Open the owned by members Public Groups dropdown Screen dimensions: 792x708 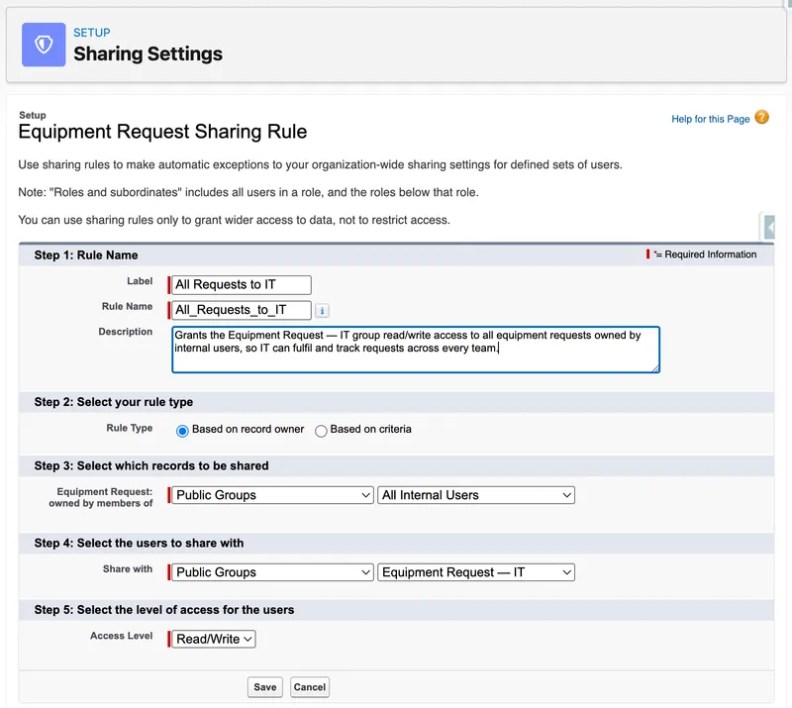click(x=273, y=495)
